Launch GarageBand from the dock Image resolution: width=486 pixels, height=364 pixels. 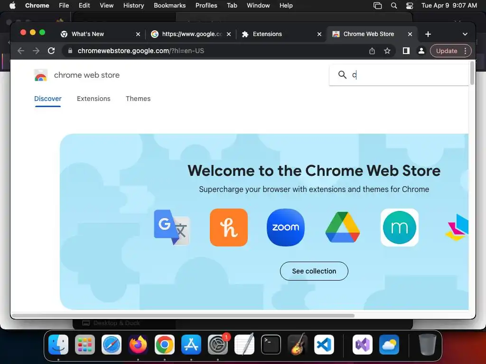click(298, 345)
